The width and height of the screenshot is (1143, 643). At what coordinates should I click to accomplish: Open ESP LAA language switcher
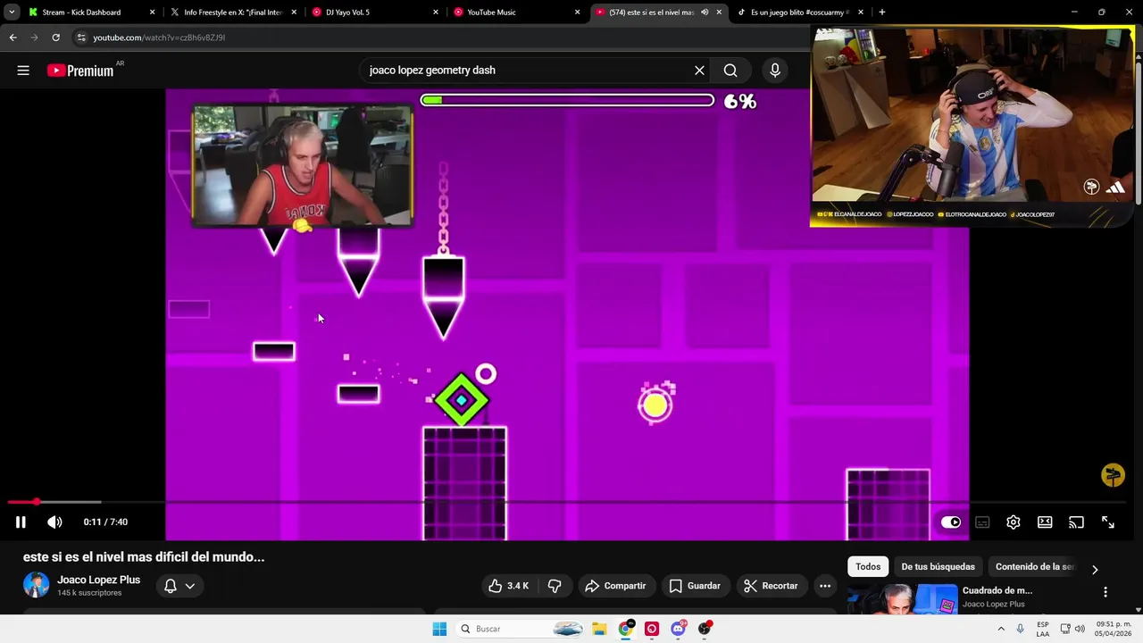point(1043,629)
